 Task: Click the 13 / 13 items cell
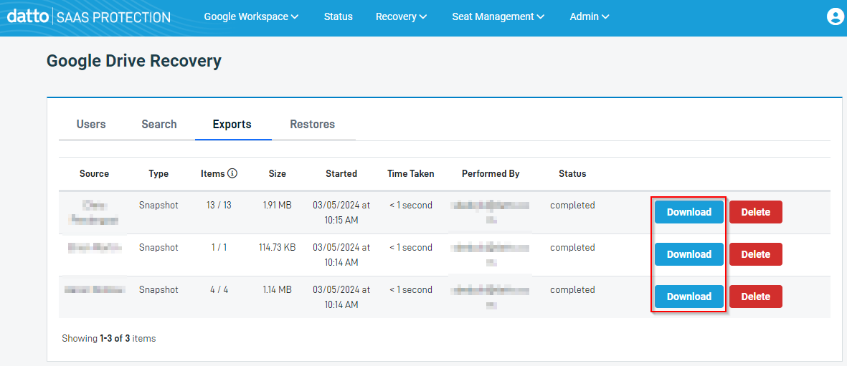(219, 205)
